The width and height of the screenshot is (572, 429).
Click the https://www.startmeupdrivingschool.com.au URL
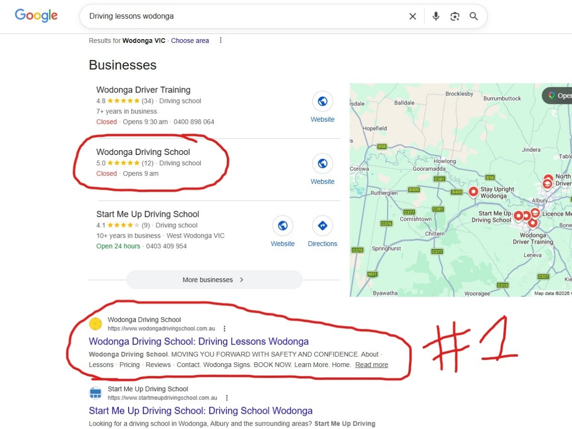[163, 398]
